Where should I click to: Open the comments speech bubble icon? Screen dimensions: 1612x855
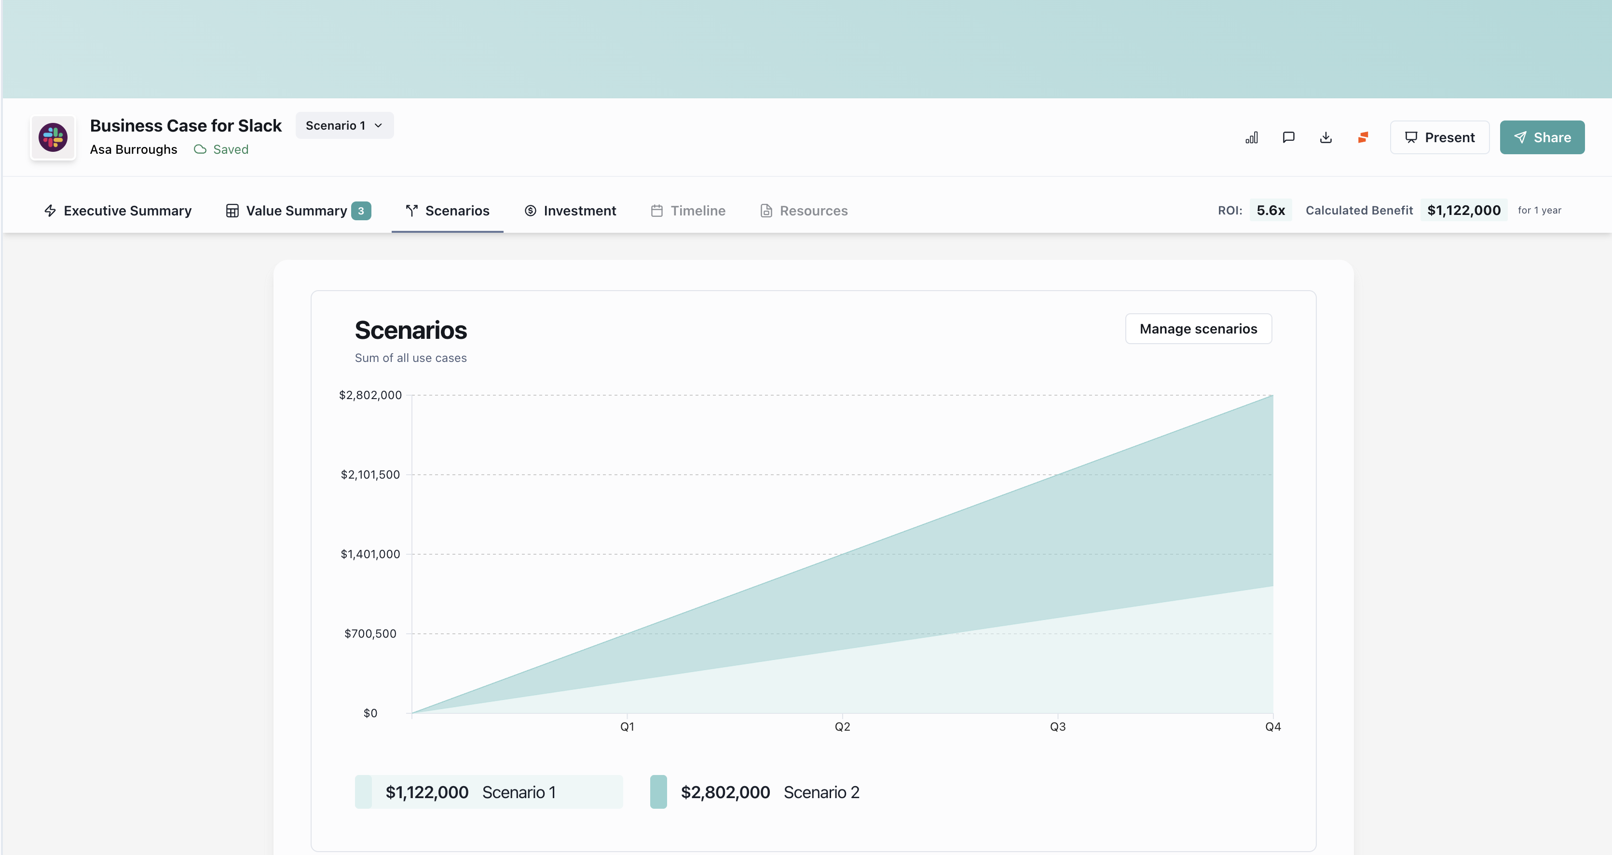pos(1288,138)
